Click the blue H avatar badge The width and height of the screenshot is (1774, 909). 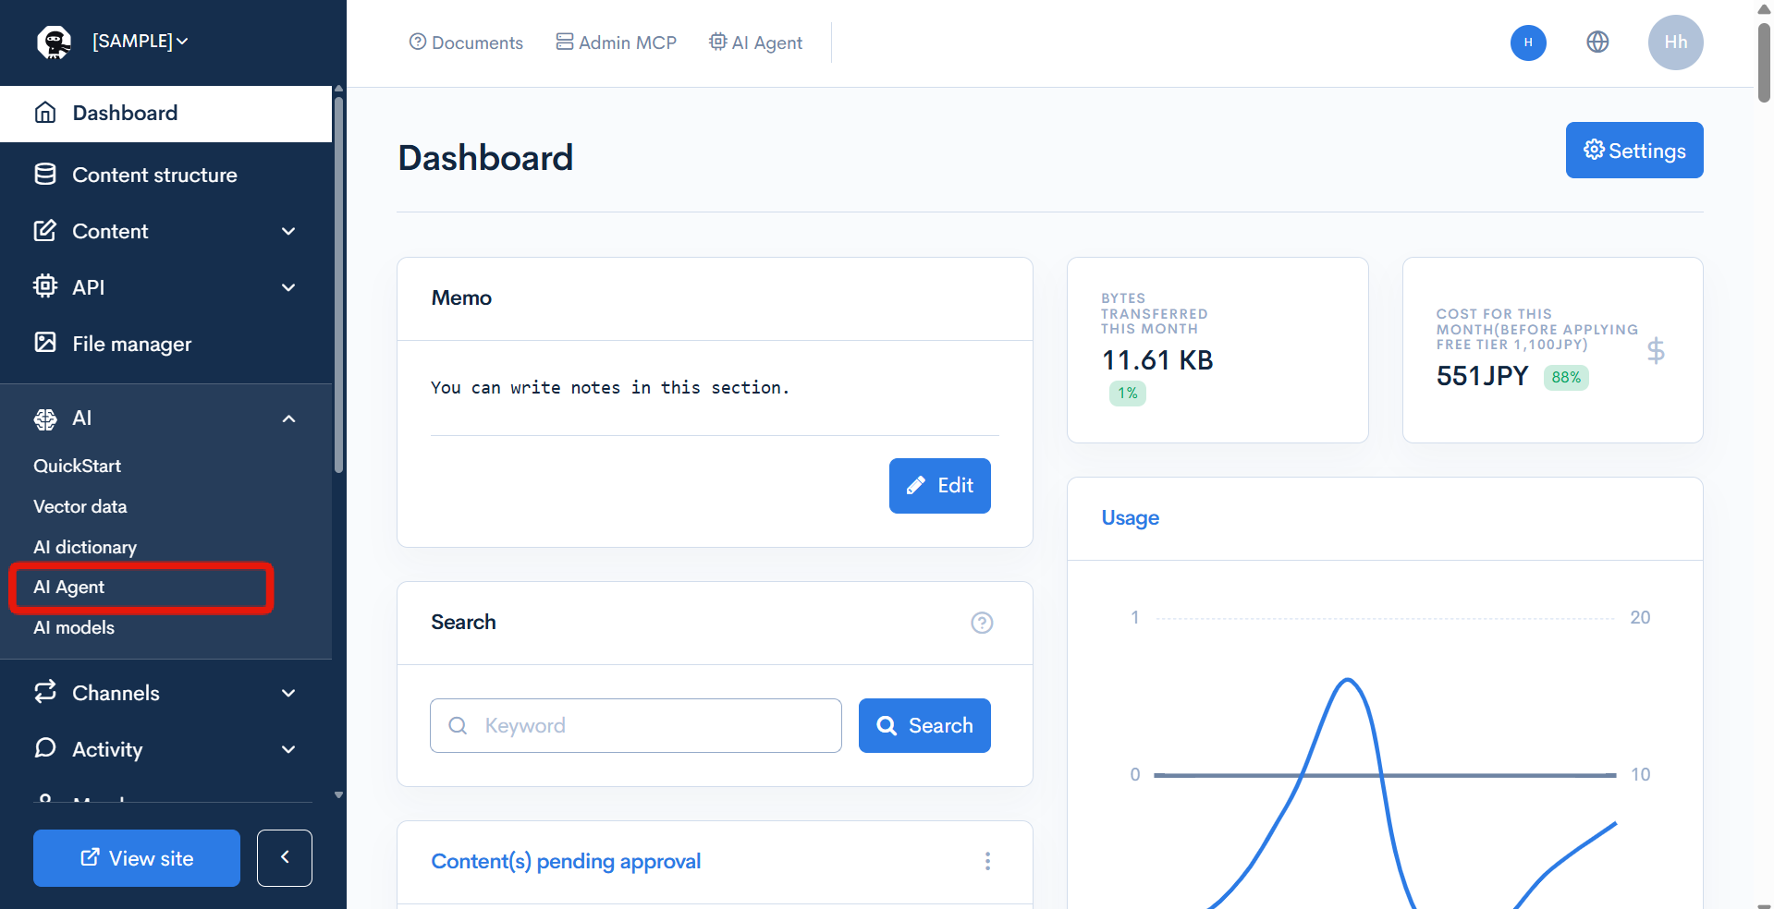(x=1528, y=42)
